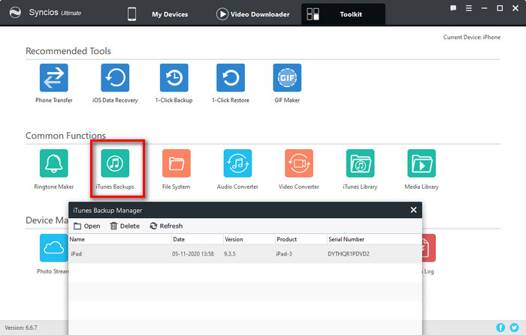Screen dimensions: 526x335
Task: Sort backups by Name column
Action: [119, 239]
